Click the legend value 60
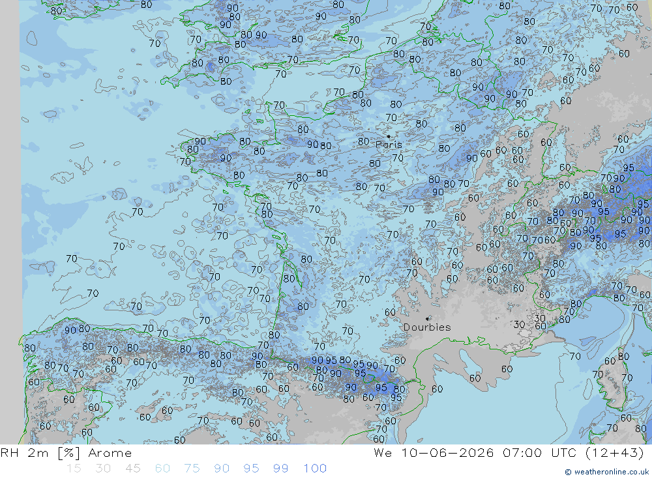Viewport: 652px width, 477px height. click(x=162, y=469)
